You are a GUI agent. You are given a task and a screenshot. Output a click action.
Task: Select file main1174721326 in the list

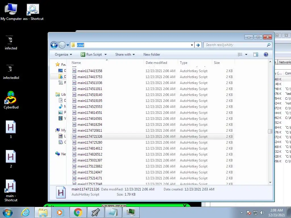click(x=152, y=137)
